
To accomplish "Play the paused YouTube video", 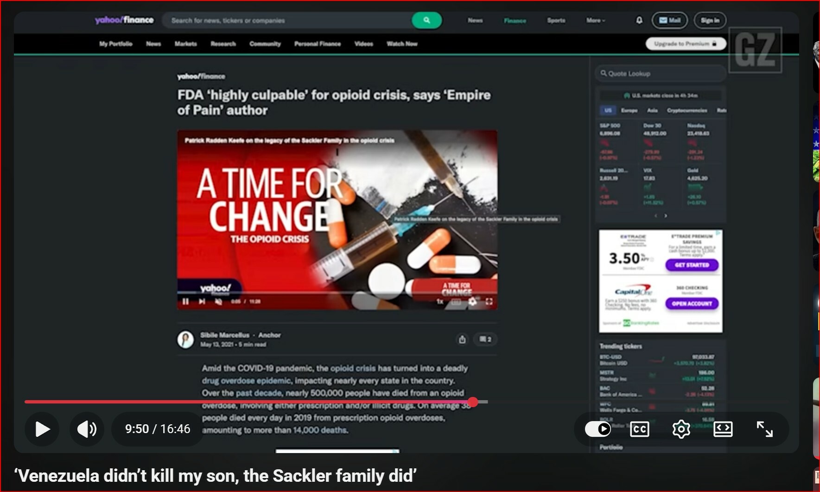I will pyautogui.click(x=42, y=429).
